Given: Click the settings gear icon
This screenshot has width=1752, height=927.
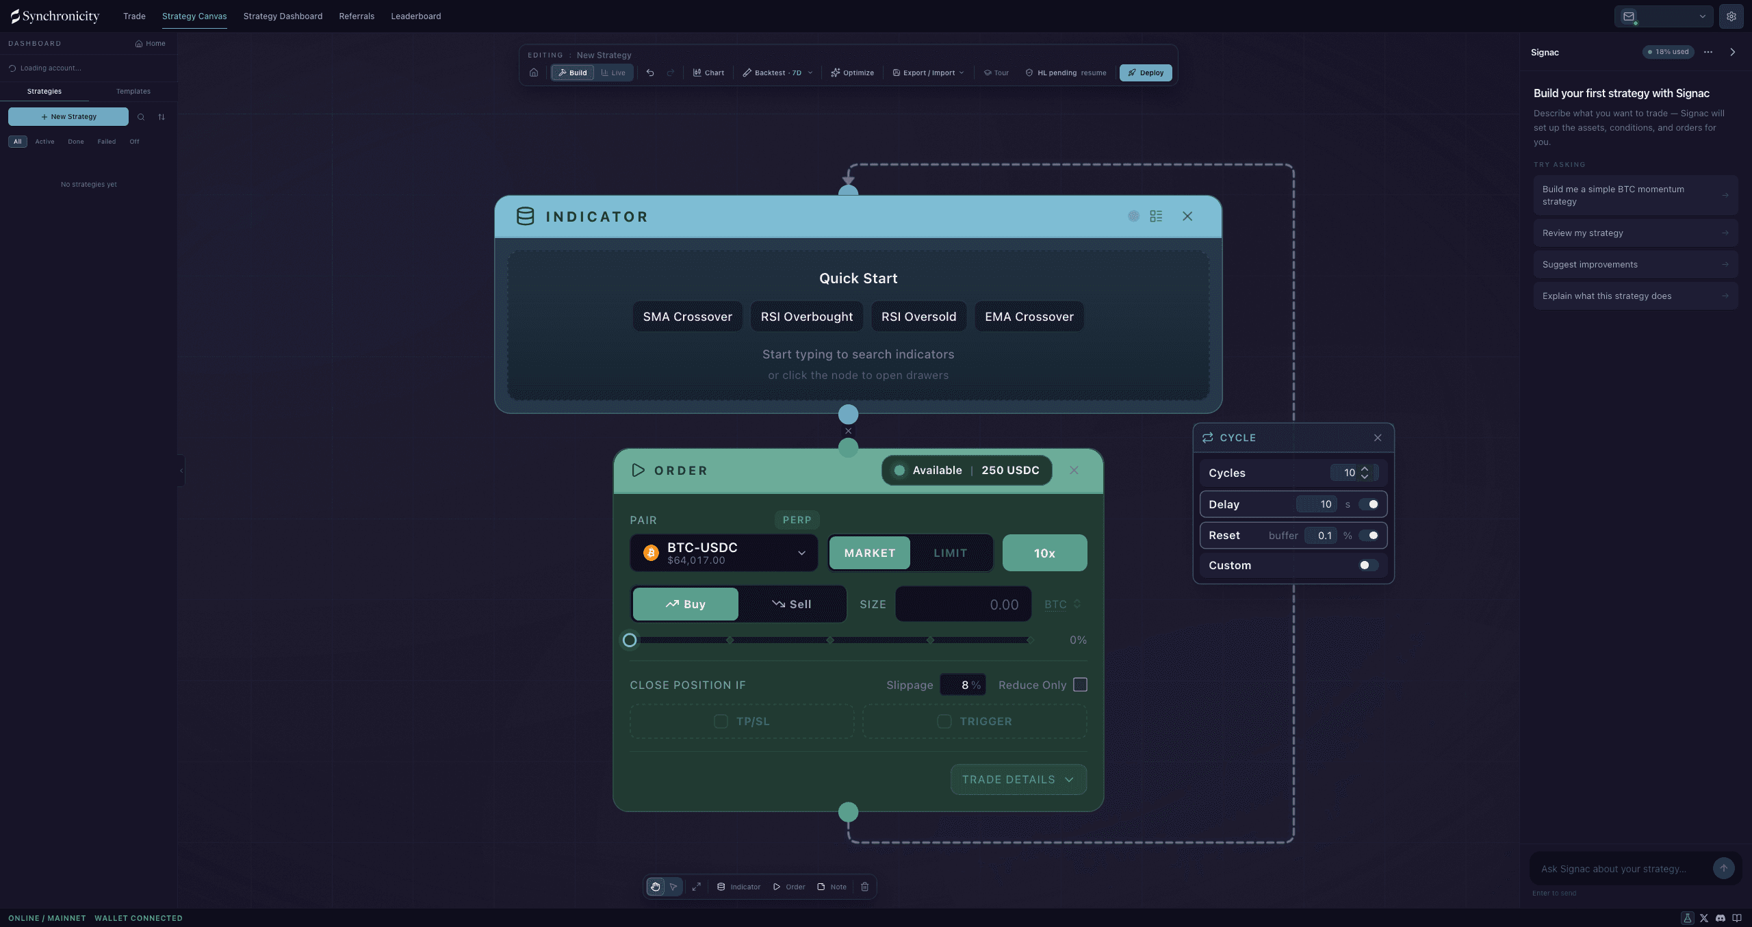Looking at the screenshot, I should pyautogui.click(x=1731, y=16).
